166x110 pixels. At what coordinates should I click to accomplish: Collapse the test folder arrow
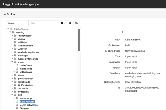tap(12, 95)
